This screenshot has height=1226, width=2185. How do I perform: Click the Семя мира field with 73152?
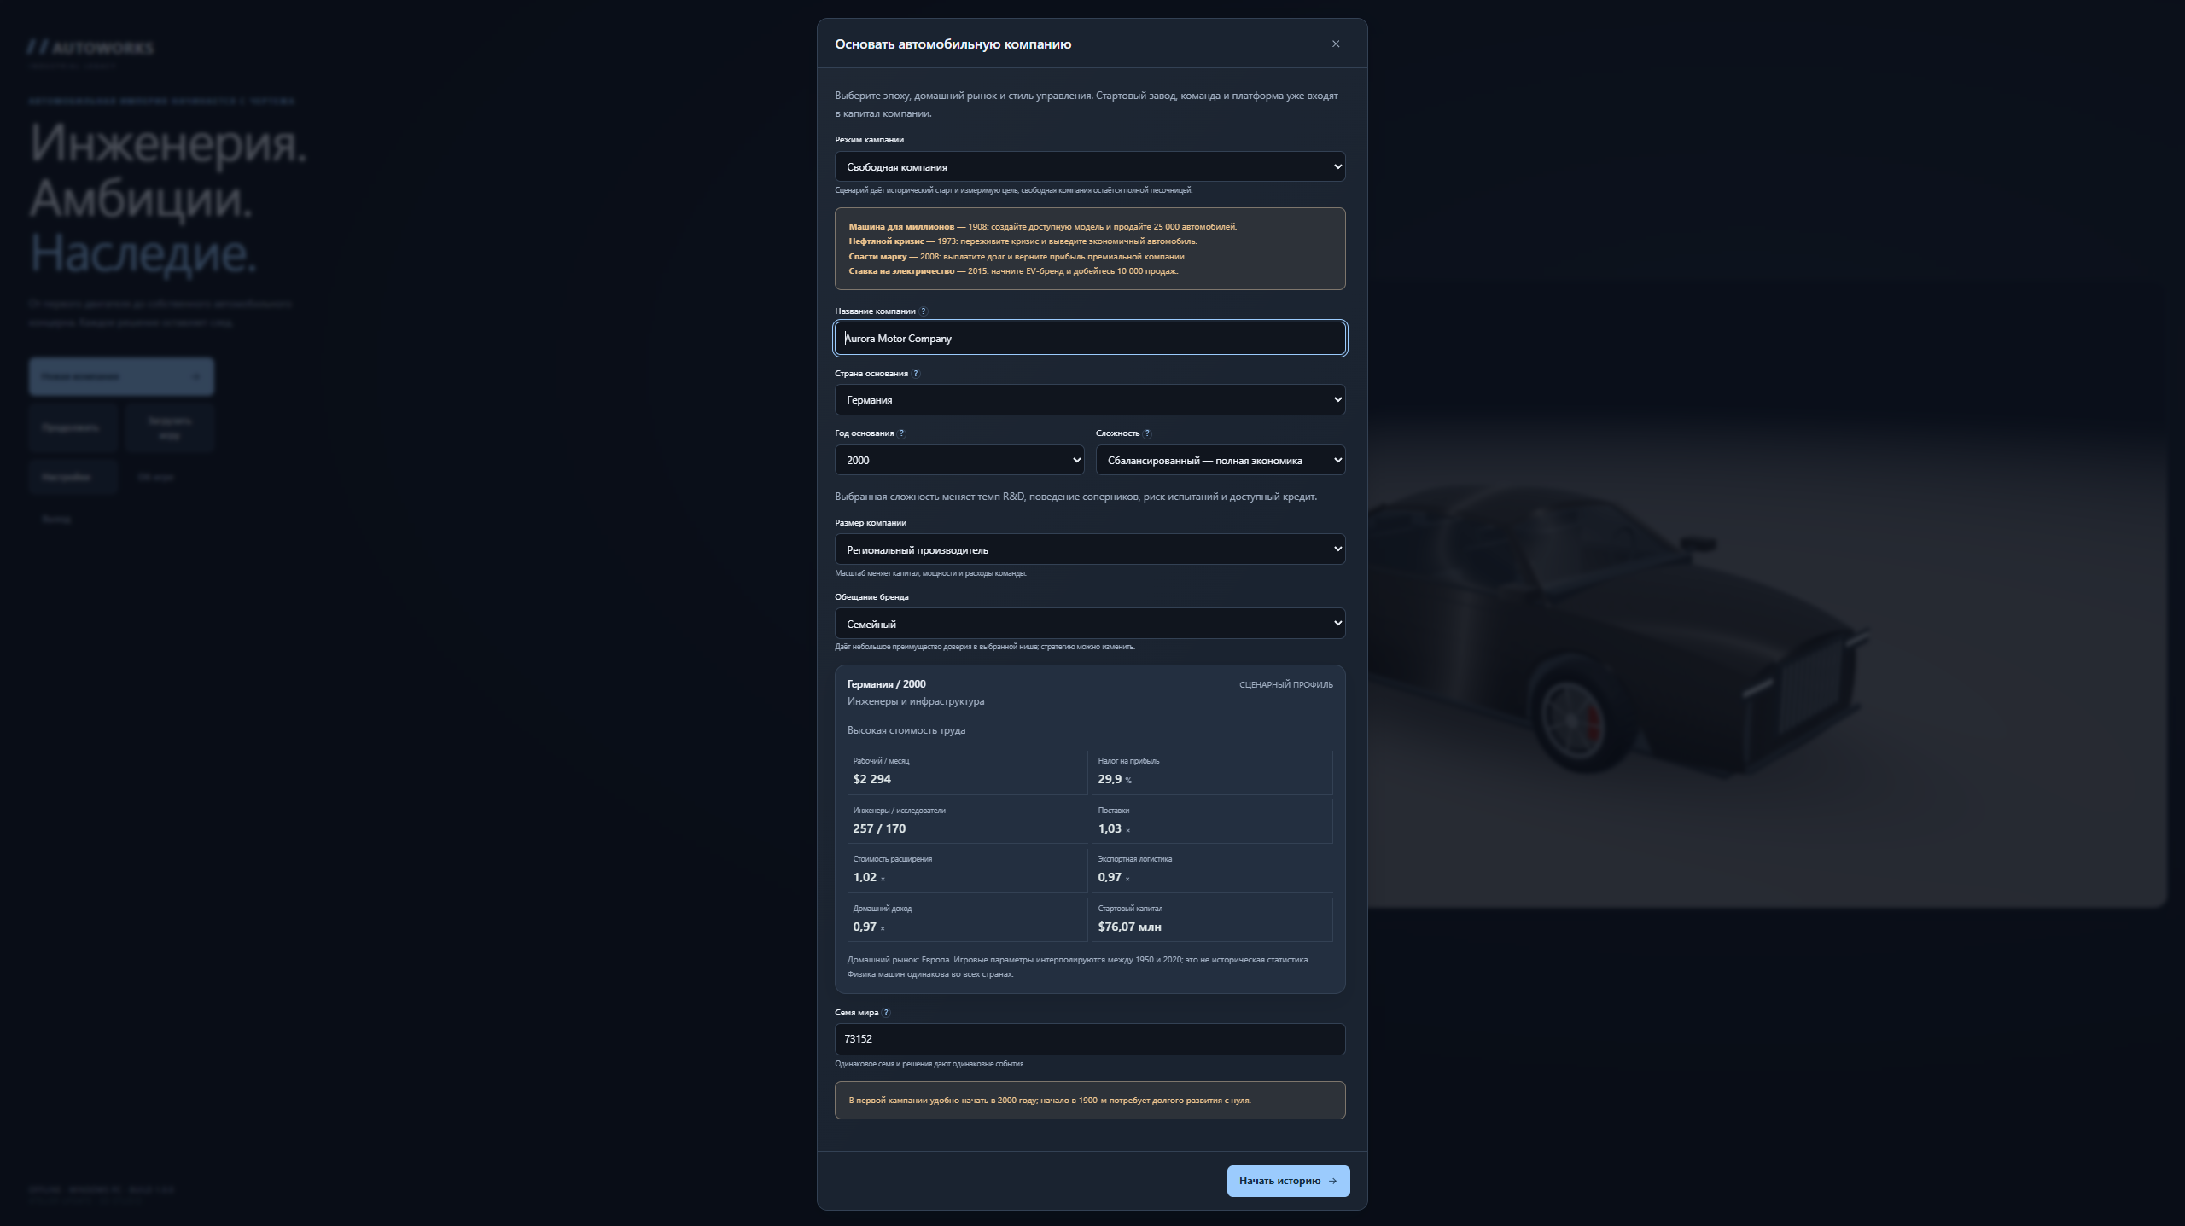click(x=1090, y=1039)
